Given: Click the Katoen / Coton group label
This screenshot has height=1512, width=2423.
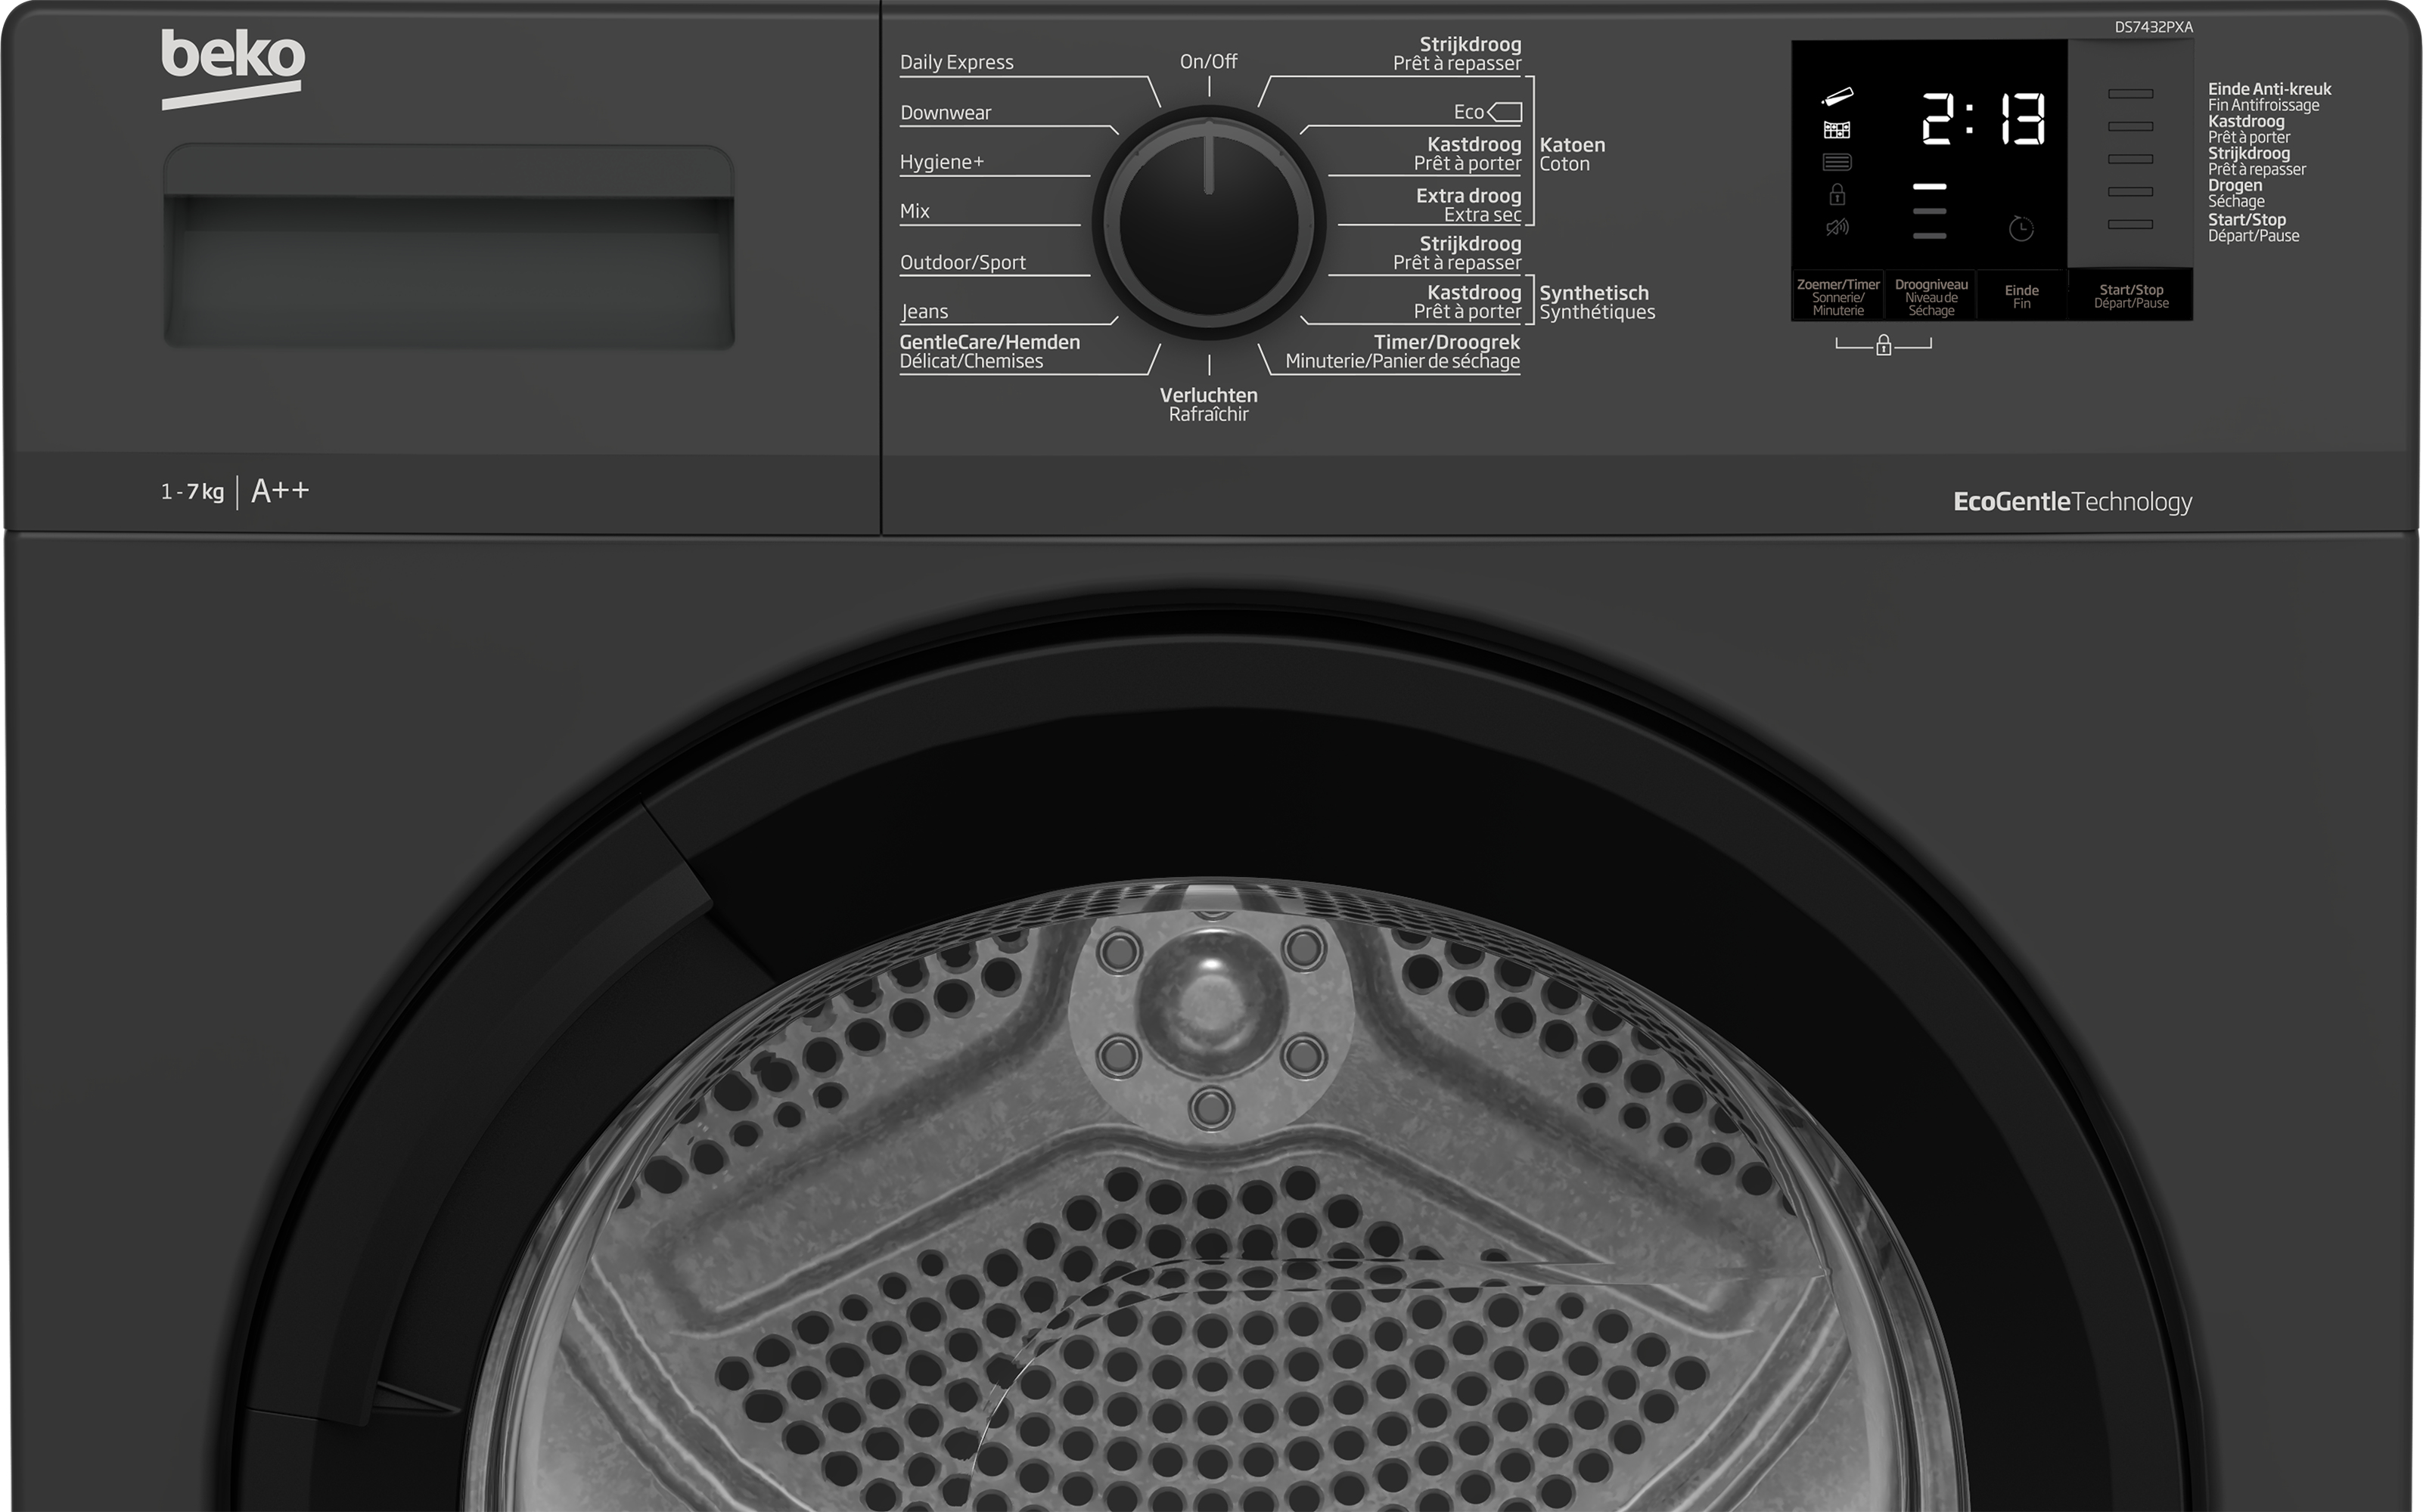Looking at the screenshot, I should click(x=1572, y=154).
